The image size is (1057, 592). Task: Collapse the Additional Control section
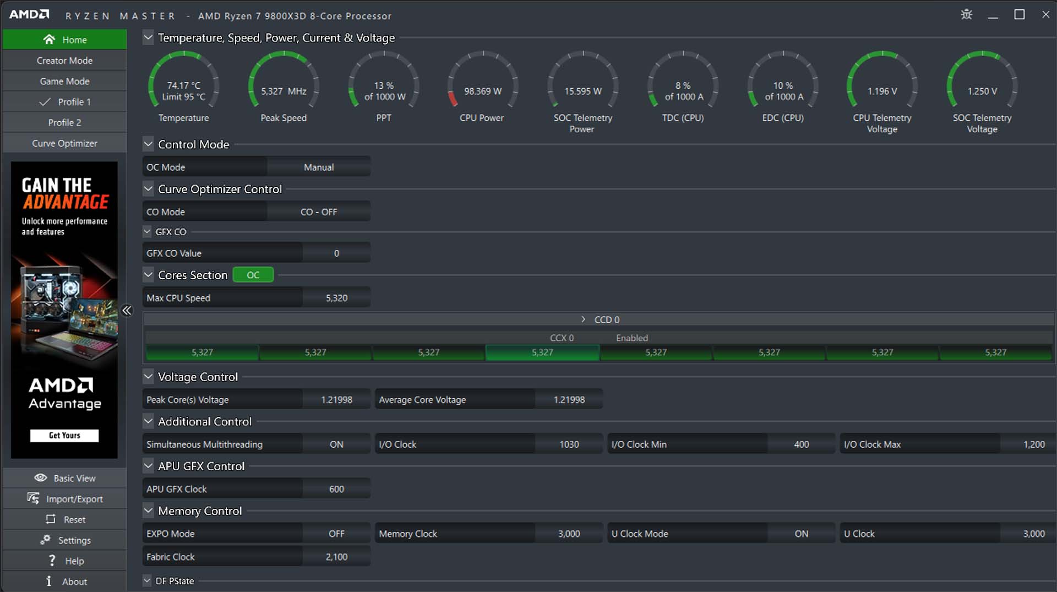pyautogui.click(x=148, y=421)
